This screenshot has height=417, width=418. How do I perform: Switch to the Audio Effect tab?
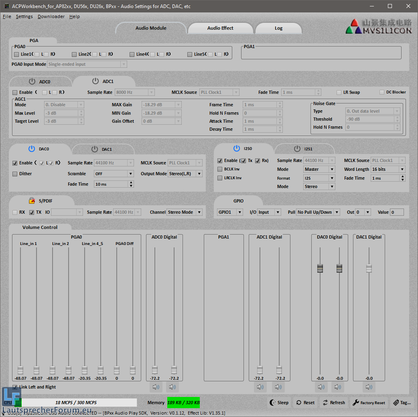point(220,28)
